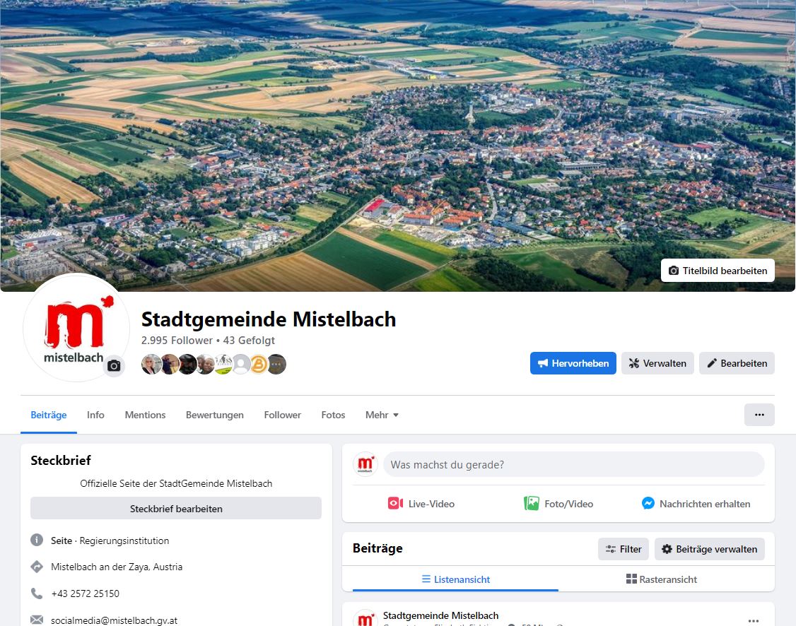Click the Steckbrief heading
The width and height of the screenshot is (796, 626).
60,460
